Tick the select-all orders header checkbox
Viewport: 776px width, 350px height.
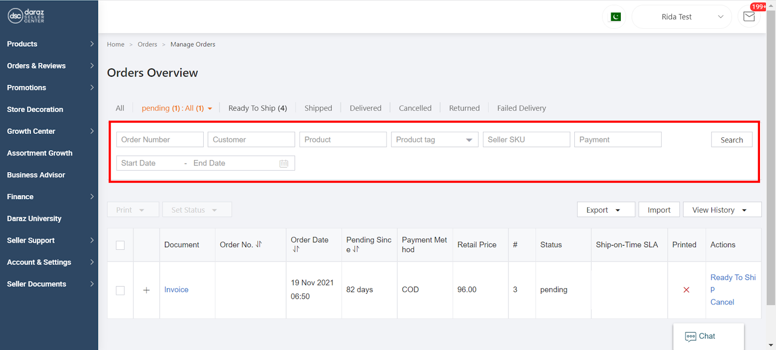120,245
